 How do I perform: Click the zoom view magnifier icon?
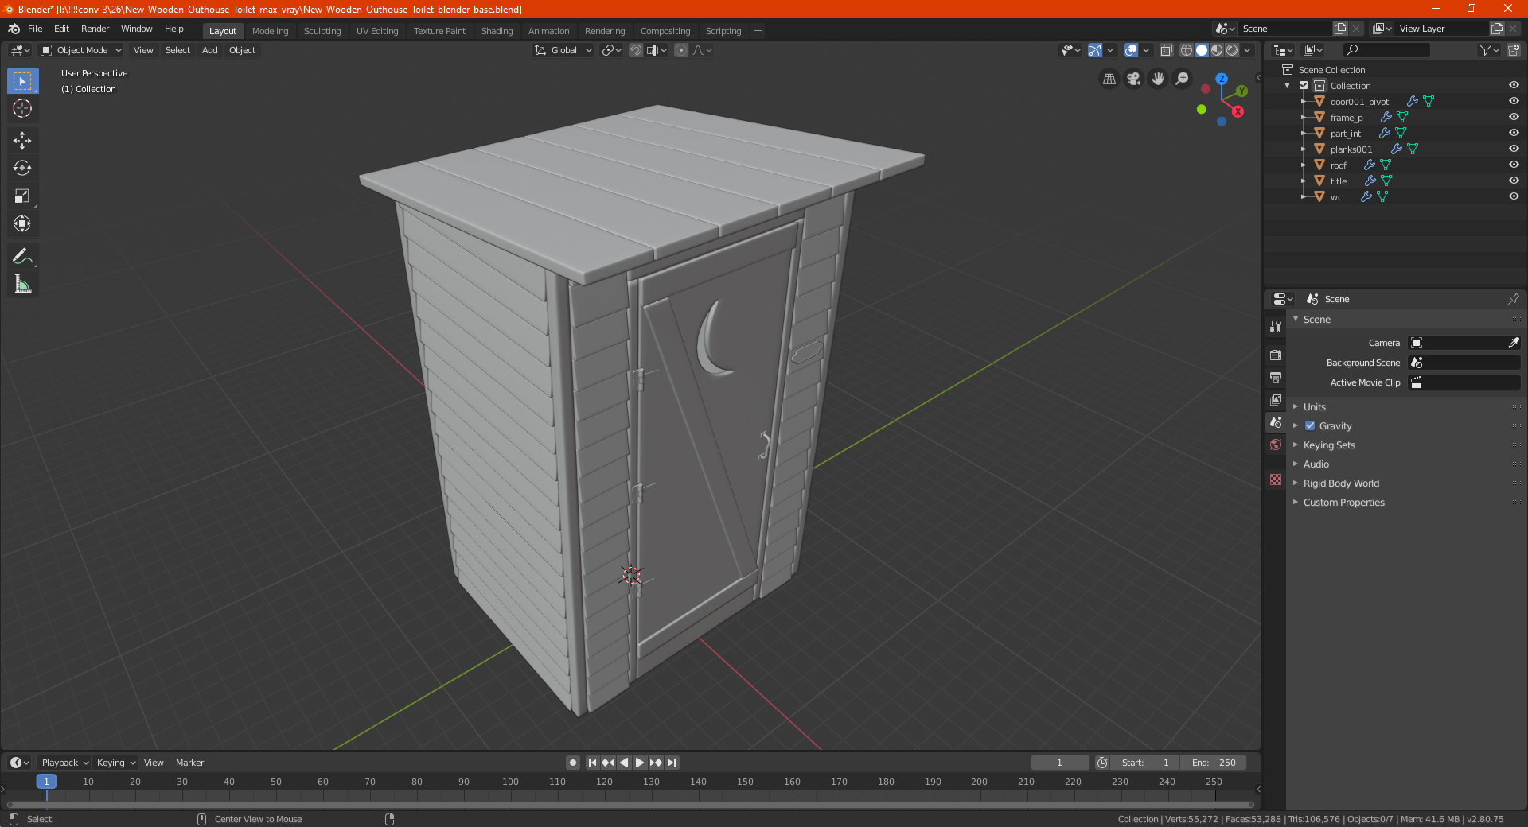(x=1183, y=79)
